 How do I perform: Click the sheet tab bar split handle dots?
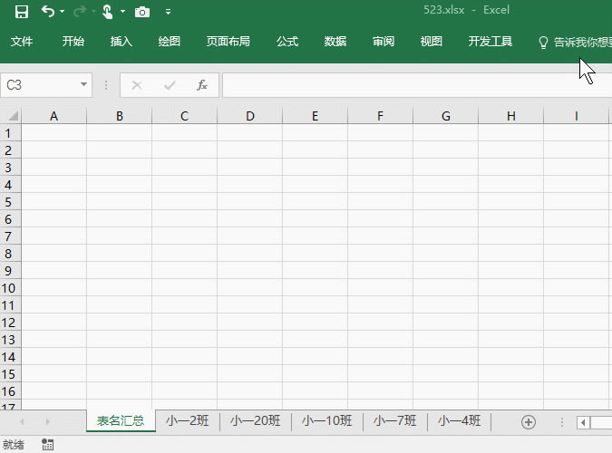pyautogui.click(x=561, y=422)
